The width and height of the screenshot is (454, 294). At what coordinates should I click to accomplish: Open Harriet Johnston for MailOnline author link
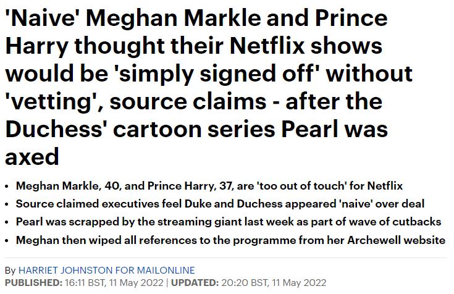coord(106,271)
